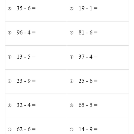Click the circled number 8 marker
The height and width of the screenshot is (134, 134).
click(x=71, y=81)
